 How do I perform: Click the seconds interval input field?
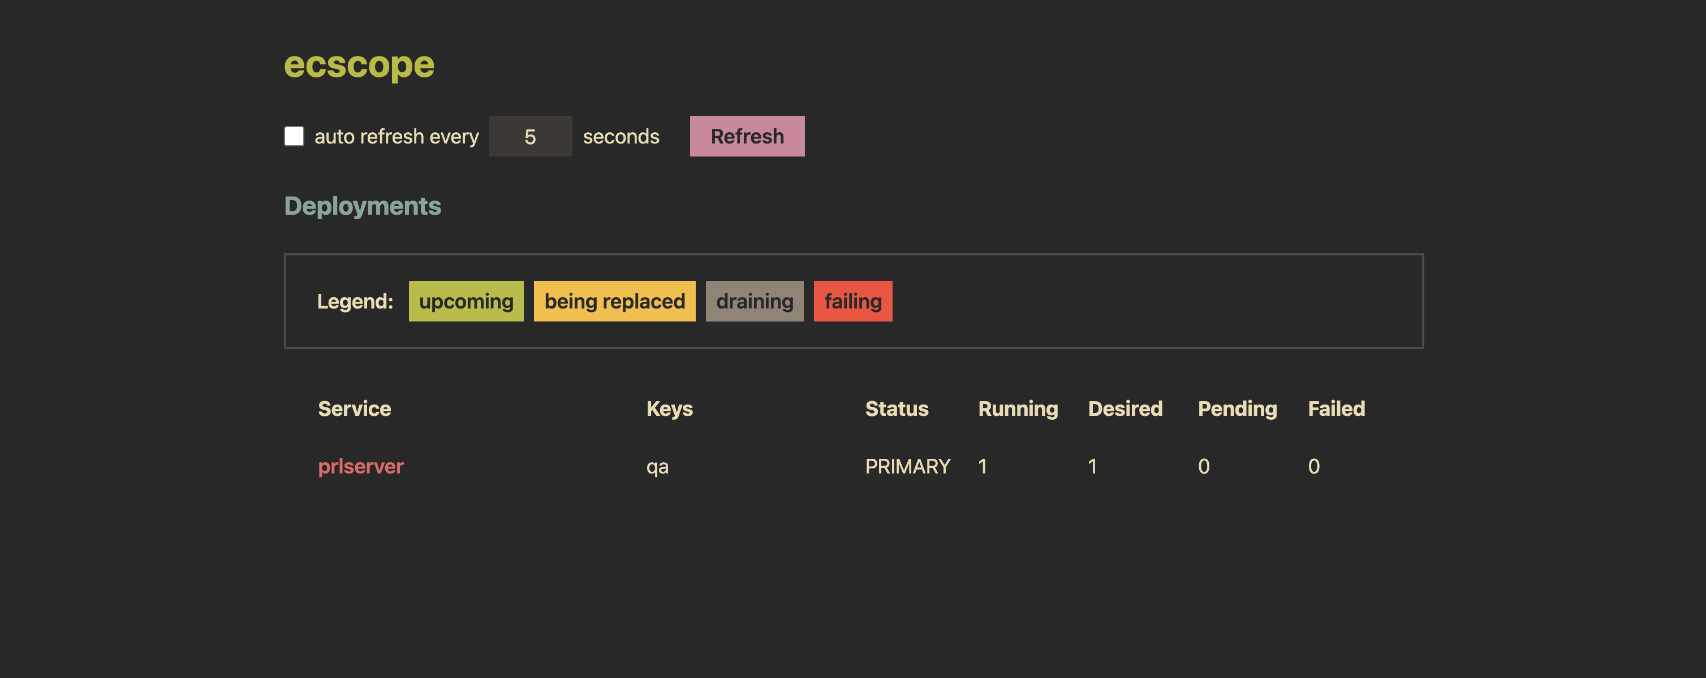(530, 136)
